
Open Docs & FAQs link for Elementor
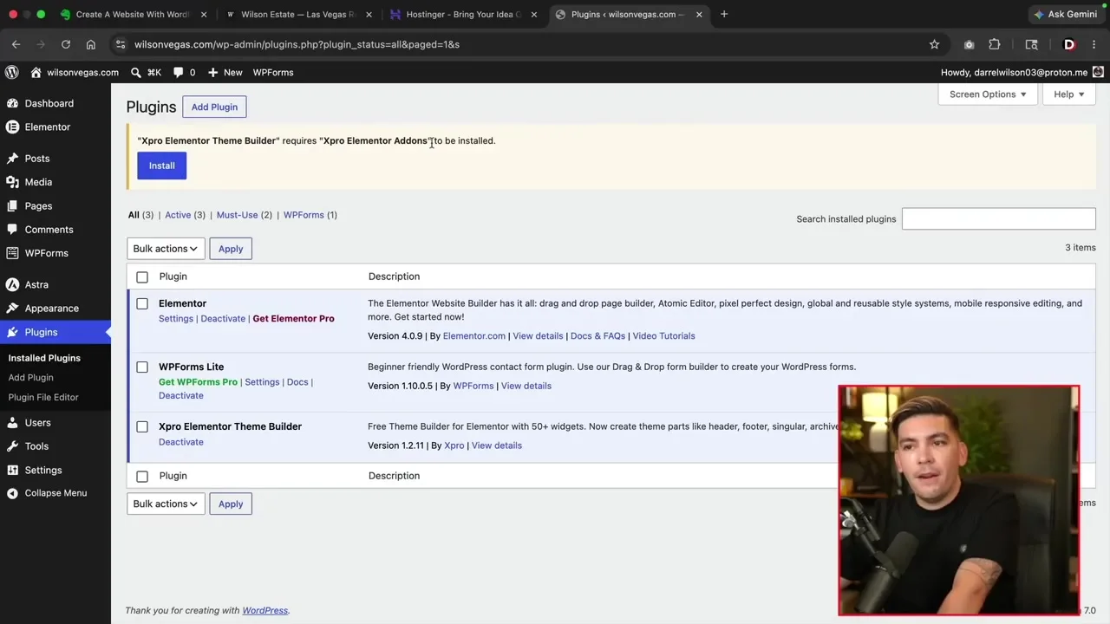597,336
